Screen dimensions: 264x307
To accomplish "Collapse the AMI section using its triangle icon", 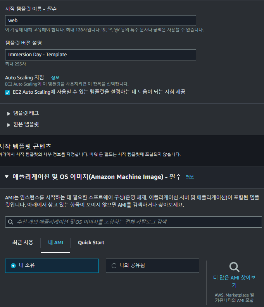I will click(x=7, y=177).
